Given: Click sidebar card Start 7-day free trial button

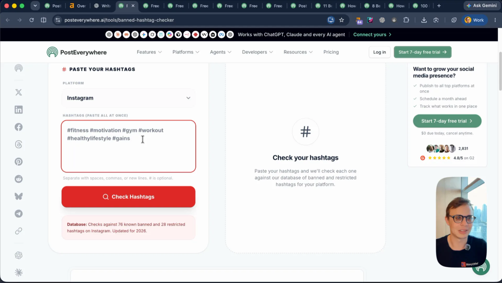Looking at the screenshot, I should pos(447,121).
